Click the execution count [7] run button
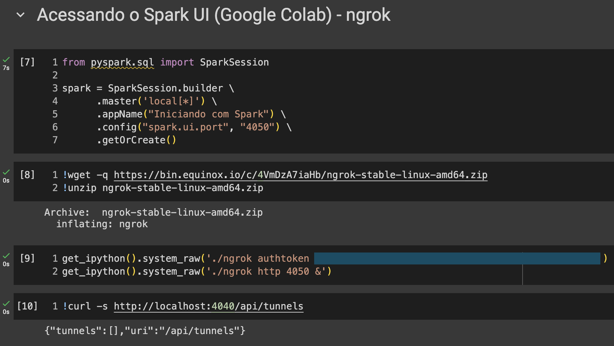Screen dimensions: 614x346 tap(27, 62)
